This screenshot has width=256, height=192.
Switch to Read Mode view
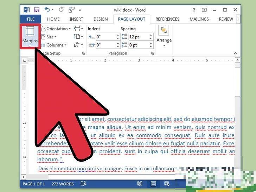140,184
